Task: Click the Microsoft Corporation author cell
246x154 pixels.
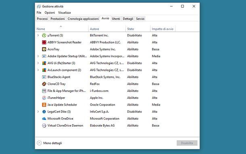Action: [x=104, y=119]
